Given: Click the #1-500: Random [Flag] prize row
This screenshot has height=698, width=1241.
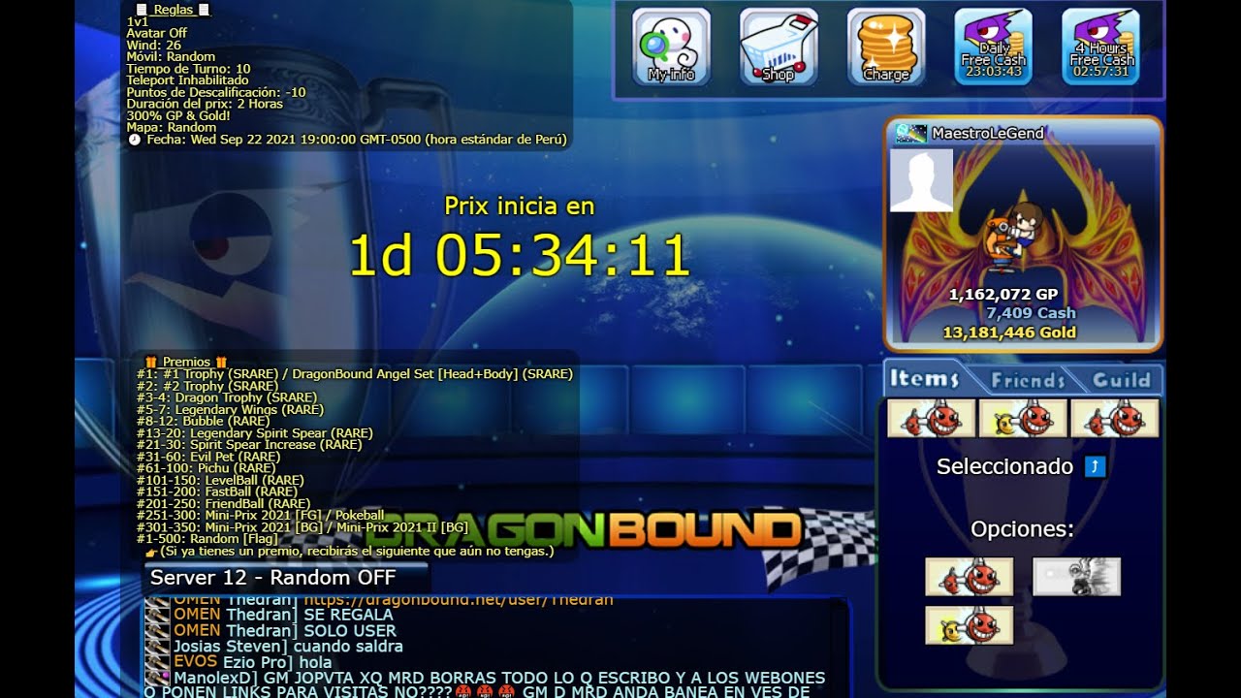Looking at the screenshot, I should (x=207, y=539).
